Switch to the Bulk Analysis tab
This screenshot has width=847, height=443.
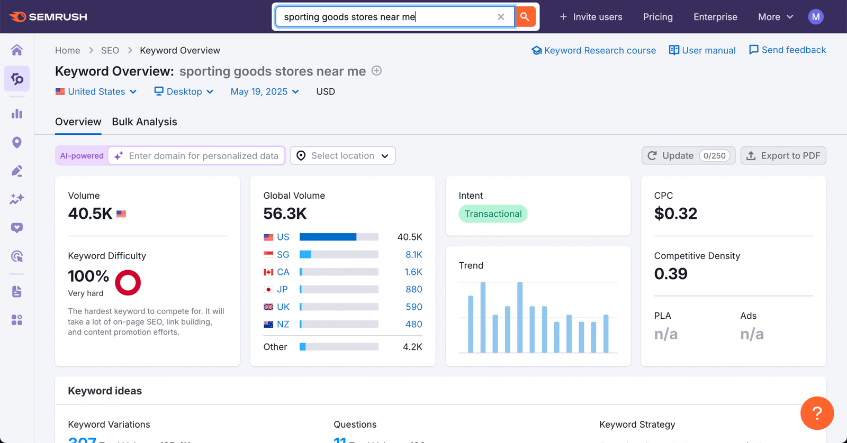coord(145,122)
